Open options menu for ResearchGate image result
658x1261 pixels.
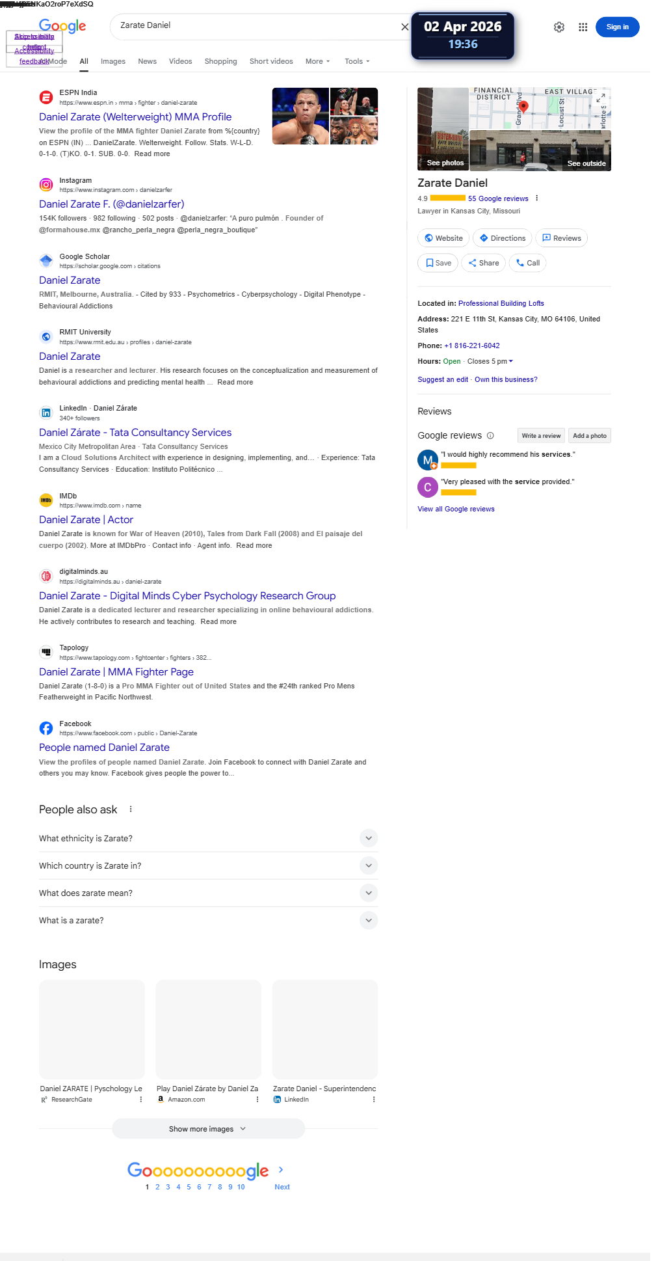141,1100
